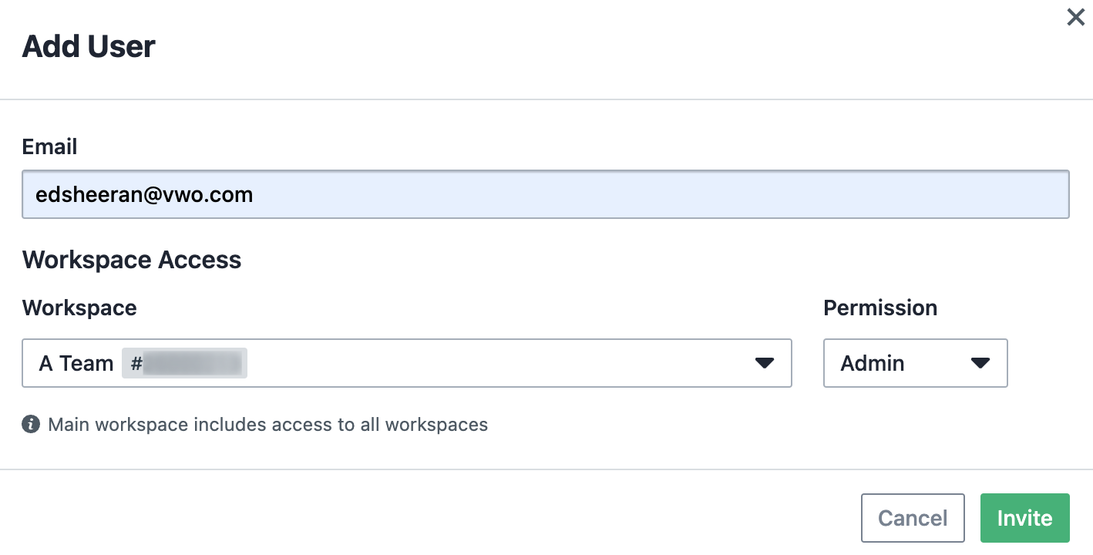
Task: Select the Admin permission combo box
Action: point(915,362)
